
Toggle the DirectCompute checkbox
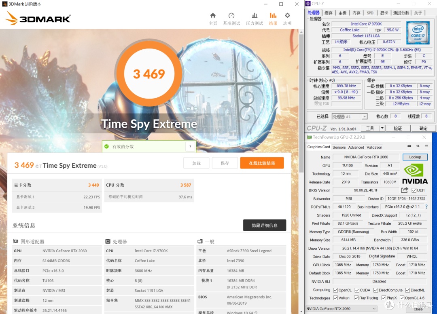pos(375,290)
